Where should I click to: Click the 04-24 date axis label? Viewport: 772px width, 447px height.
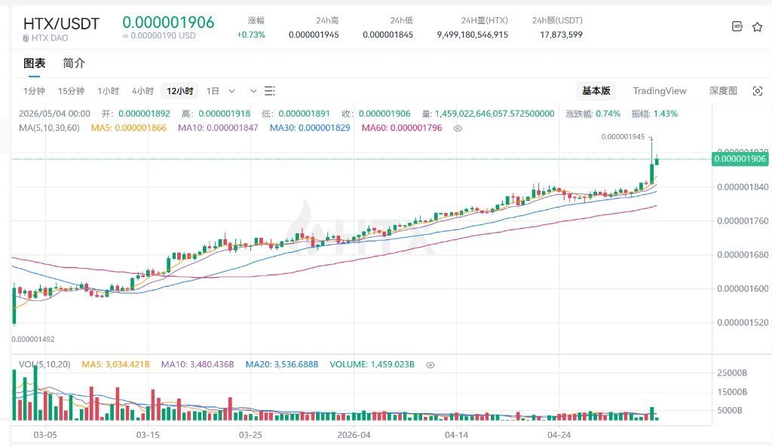tap(559, 435)
